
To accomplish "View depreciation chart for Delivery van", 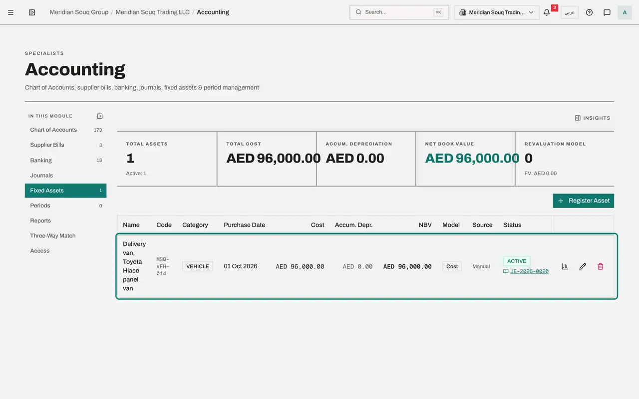I will point(565,266).
